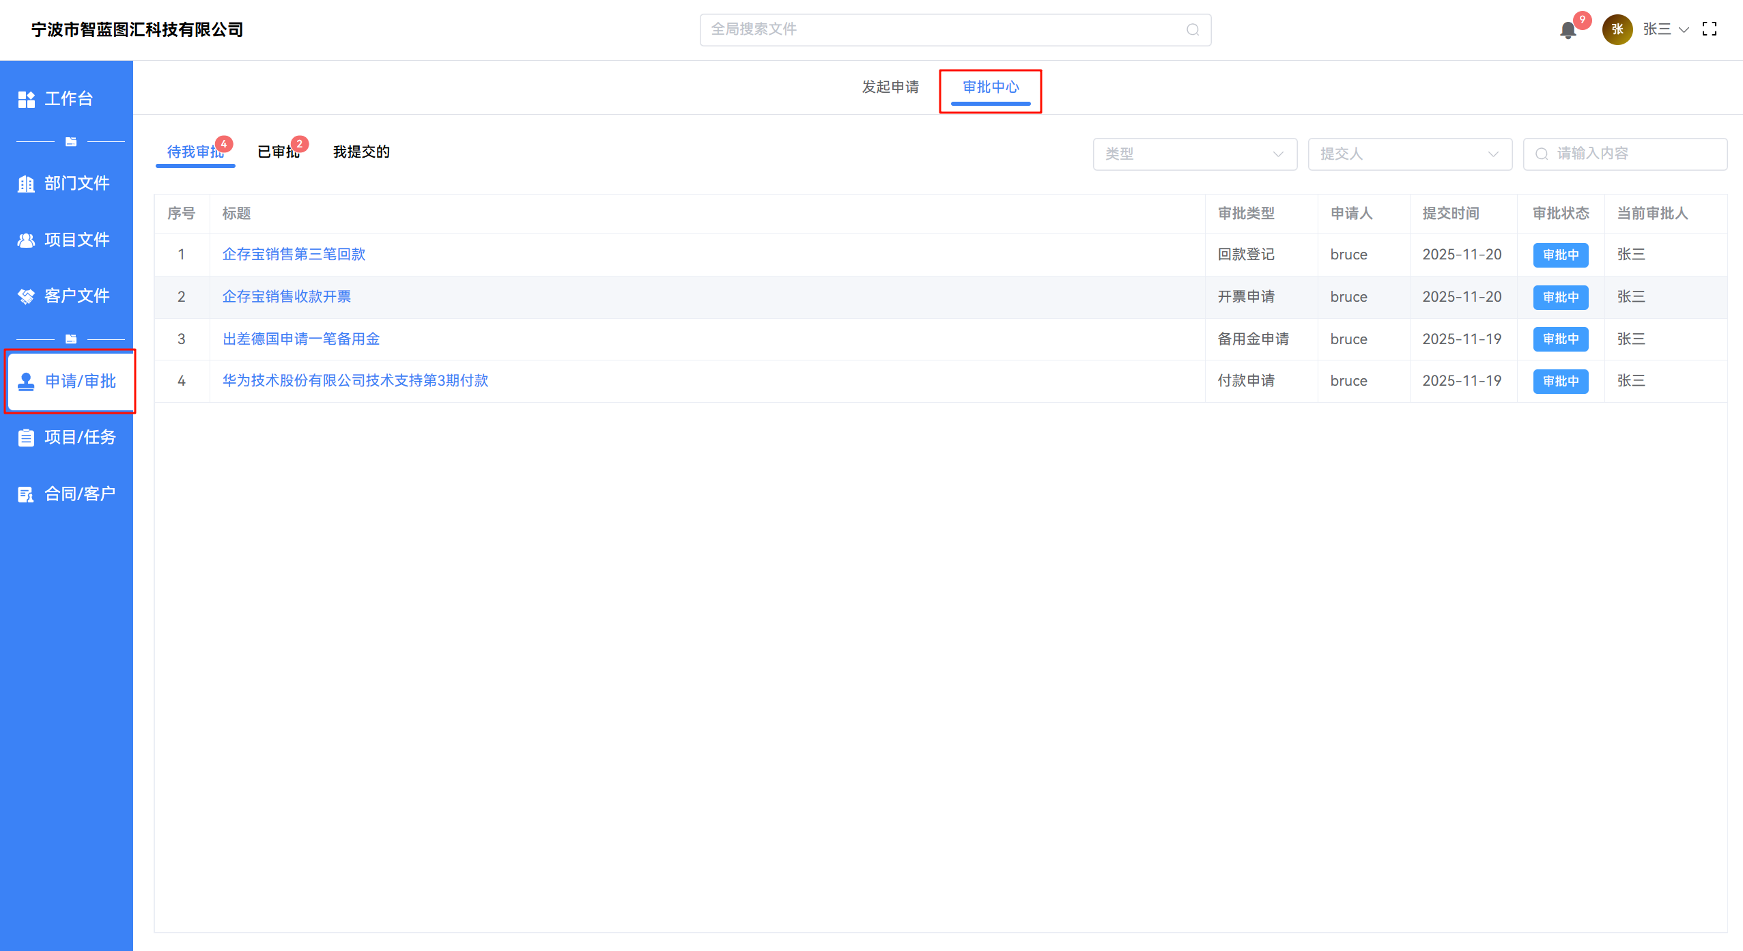
Task: Switch to 已审批 tab
Action: tap(279, 152)
